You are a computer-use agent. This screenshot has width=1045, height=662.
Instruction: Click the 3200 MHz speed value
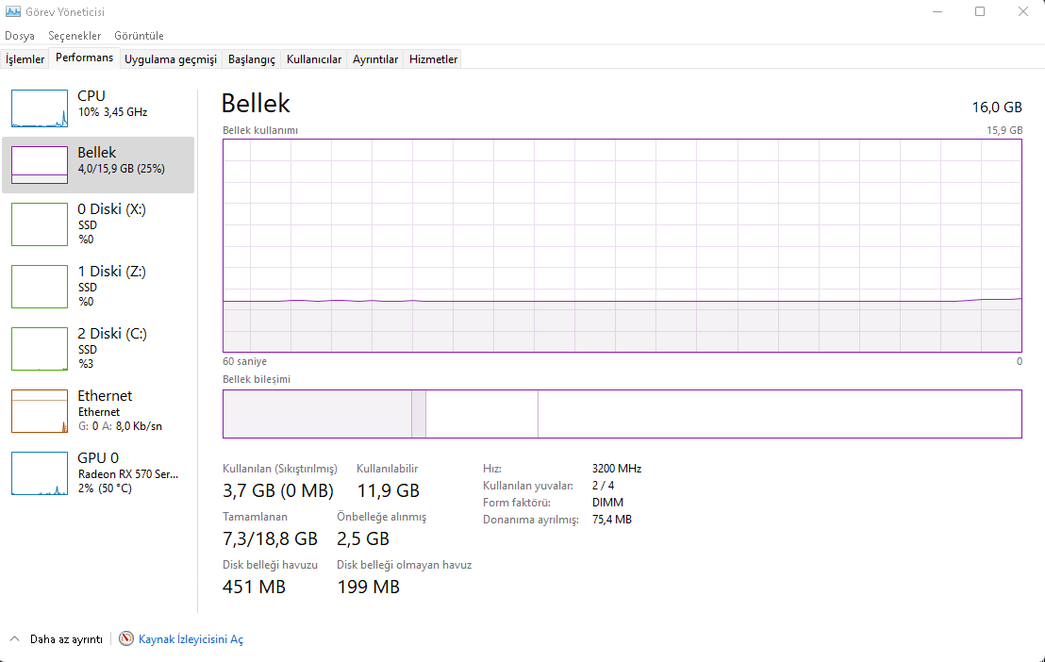click(617, 469)
